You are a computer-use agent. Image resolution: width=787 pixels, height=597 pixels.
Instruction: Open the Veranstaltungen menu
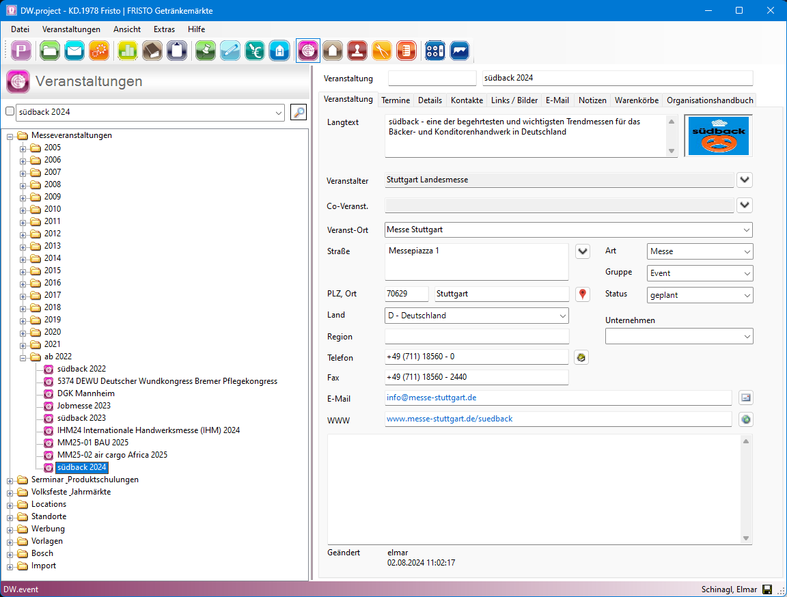pos(71,29)
